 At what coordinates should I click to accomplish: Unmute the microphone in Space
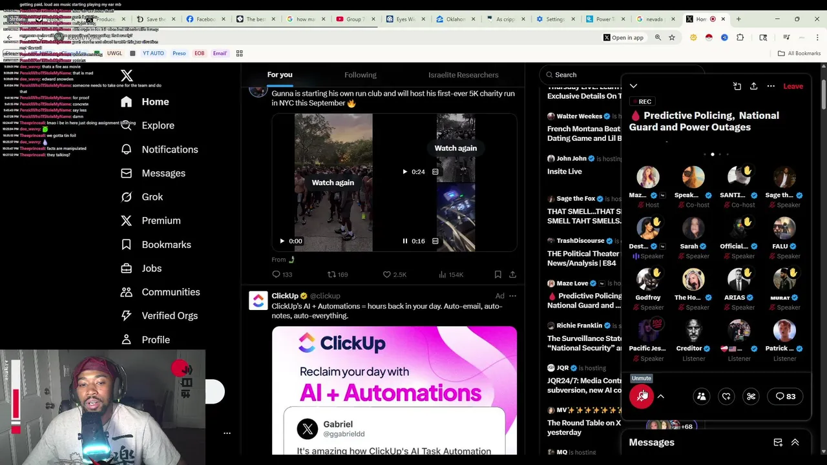(x=642, y=397)
